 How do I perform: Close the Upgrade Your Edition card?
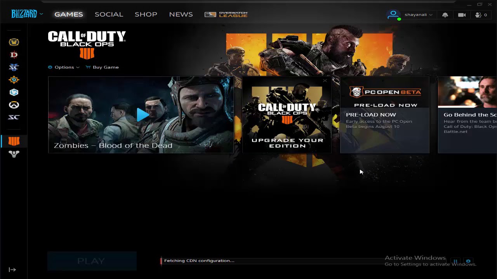pos(325,81)
